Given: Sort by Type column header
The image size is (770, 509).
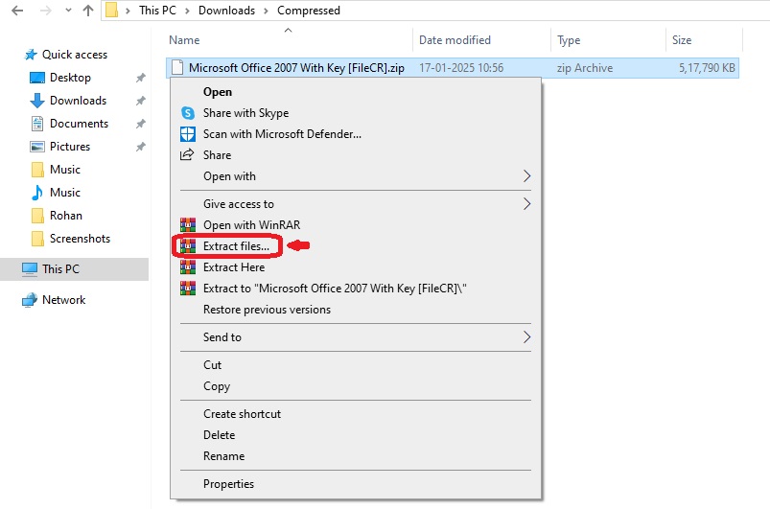Looking at the screenshot, I should point(569,39).
